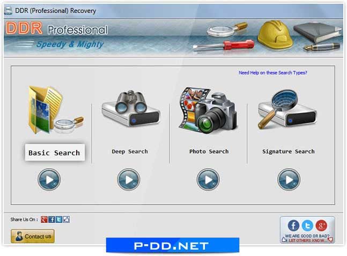Select the Signature Search label
347x256 pixels.
[x=289, y=152]
